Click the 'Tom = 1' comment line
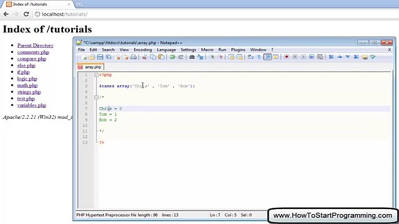399x224 pixels. coord(108,114)
